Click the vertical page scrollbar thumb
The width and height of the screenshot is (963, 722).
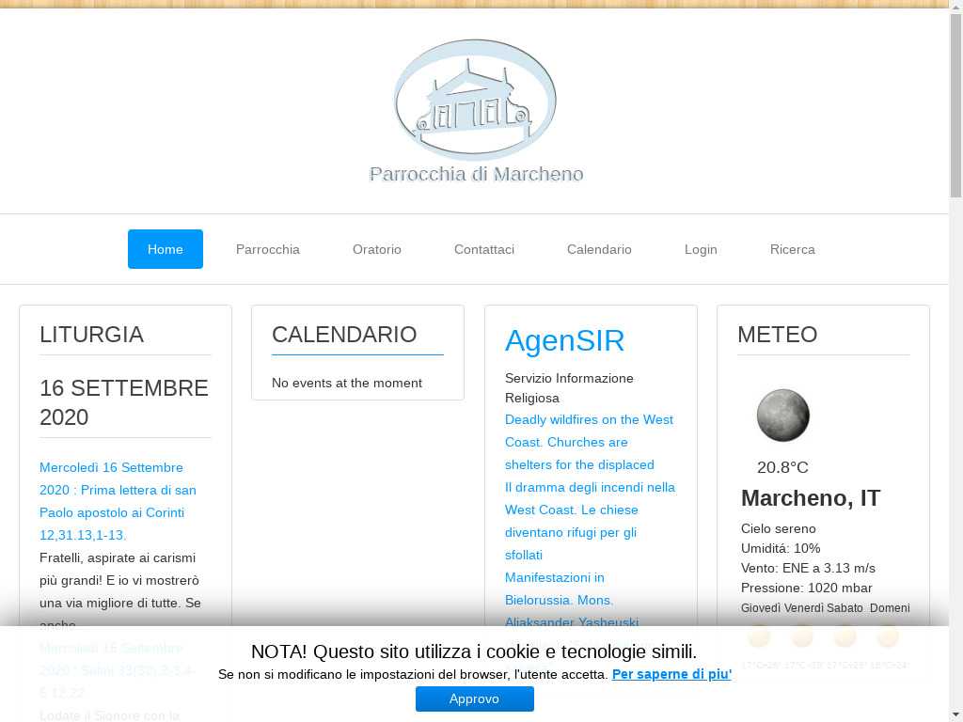pyautogui.click(x=955, y=103)
